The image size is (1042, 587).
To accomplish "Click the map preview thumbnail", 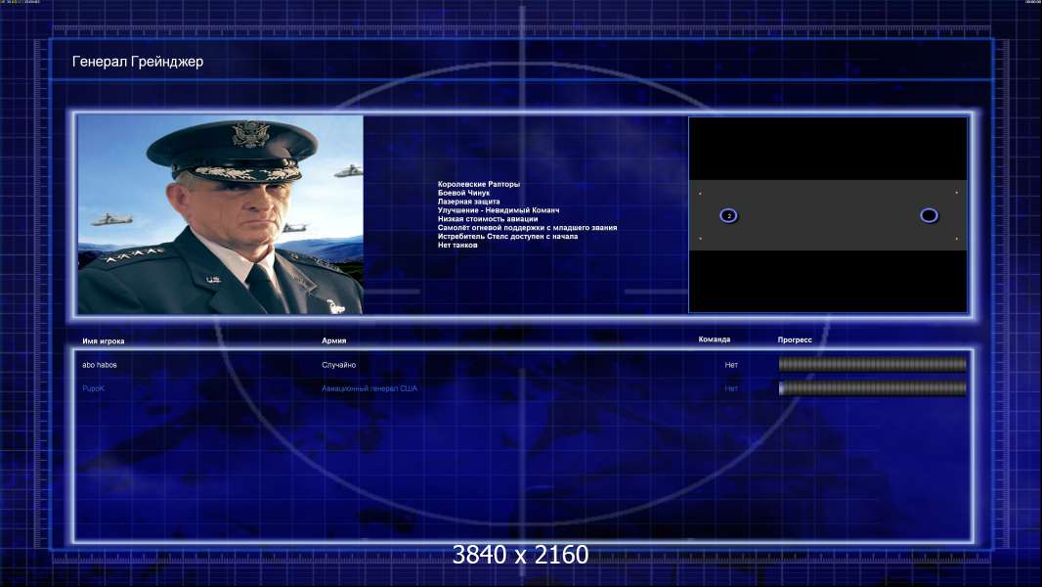I will tap(828, 214).
